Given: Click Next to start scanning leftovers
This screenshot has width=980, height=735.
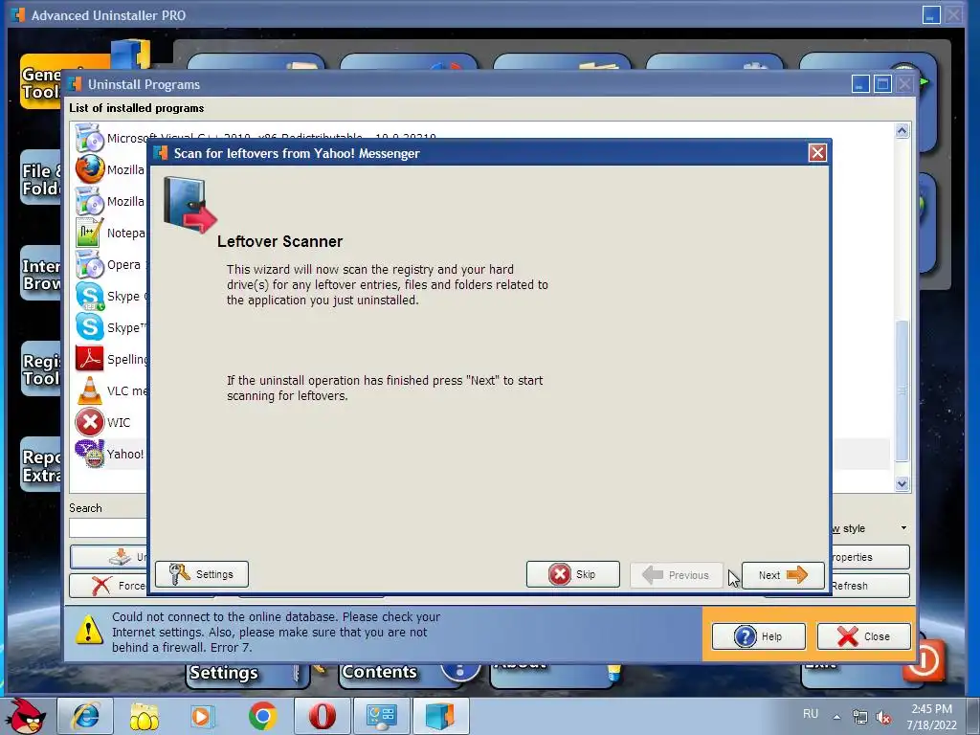Looking at the screenshot, I should (783, 575).
